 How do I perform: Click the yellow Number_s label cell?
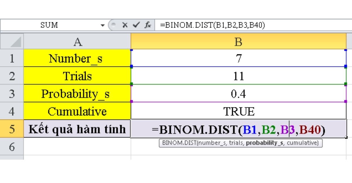tap(77, 59)
